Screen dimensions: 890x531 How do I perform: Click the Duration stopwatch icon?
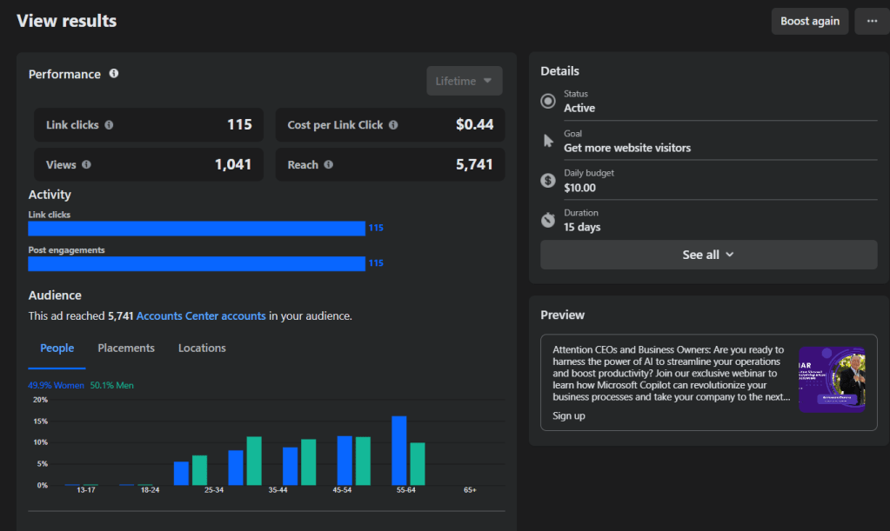click(548, 220)
